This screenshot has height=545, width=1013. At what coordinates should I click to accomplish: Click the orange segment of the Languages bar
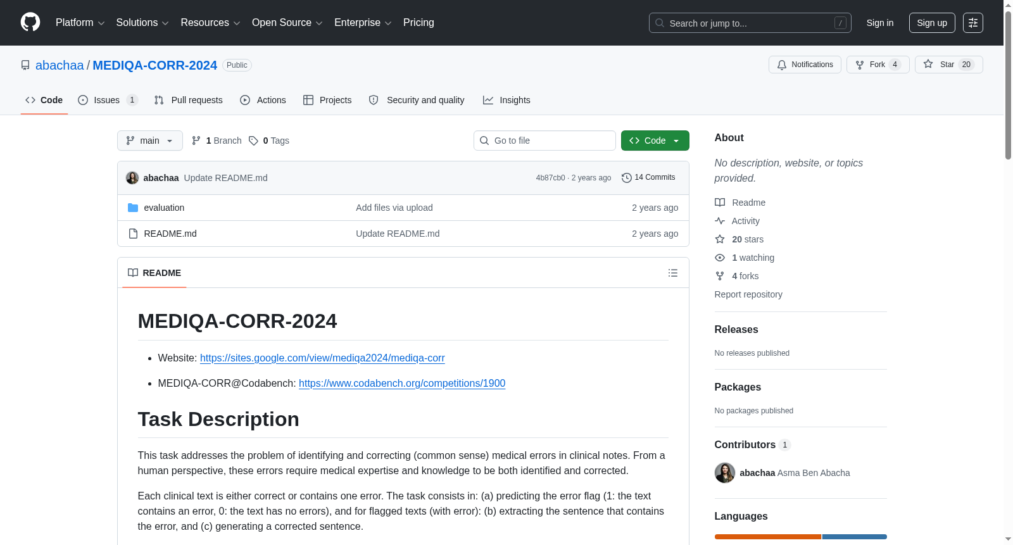tap(767, 537)
